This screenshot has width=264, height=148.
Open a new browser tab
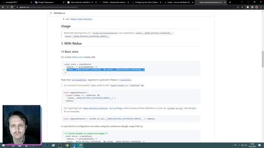pos(230,2)
